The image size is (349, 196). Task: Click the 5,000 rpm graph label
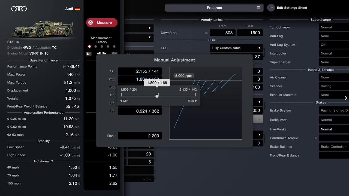click(184, 76)
